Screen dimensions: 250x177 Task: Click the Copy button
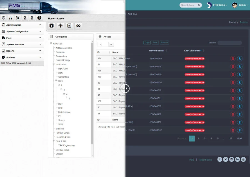point(147,43)
